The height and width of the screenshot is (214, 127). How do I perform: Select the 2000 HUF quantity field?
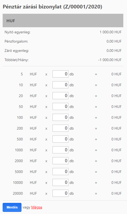click(60, 161)
